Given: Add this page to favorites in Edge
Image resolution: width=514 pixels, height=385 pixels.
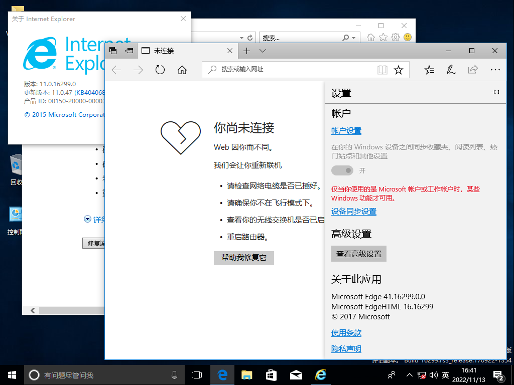Looking at the screenshot, I should (399, 70).
